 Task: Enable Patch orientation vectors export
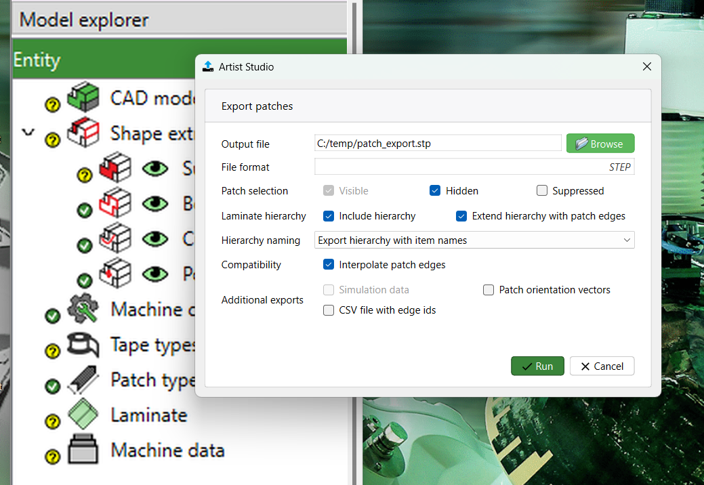(x=489, y=290)
